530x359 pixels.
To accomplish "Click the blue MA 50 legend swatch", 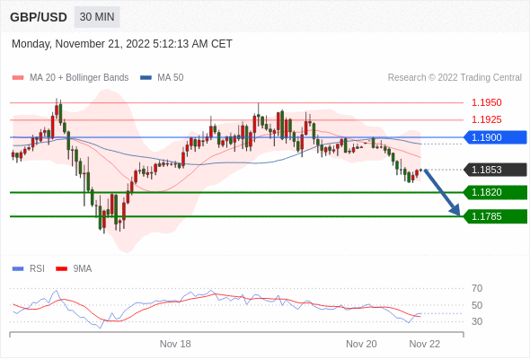I will coord(146,78).
